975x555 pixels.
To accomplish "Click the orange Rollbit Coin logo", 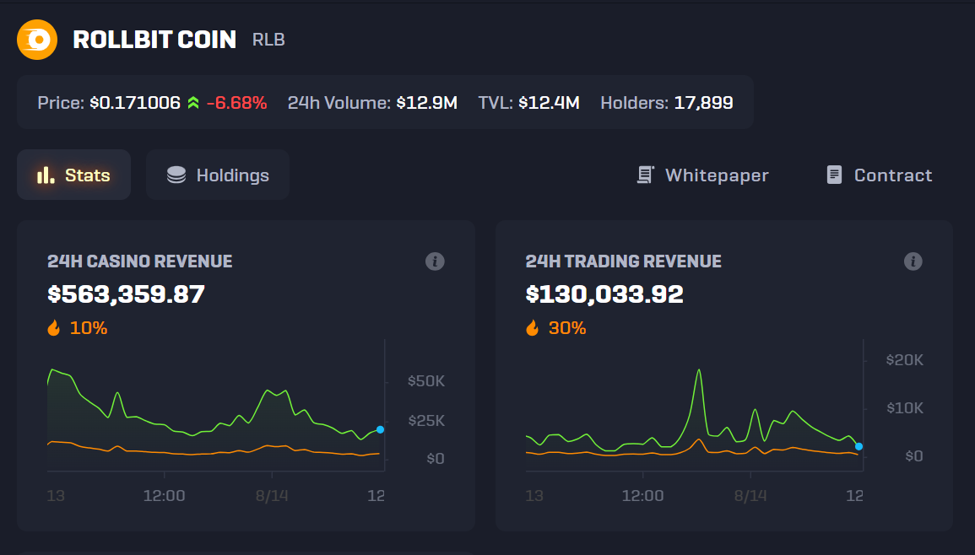I will (37, 40).
